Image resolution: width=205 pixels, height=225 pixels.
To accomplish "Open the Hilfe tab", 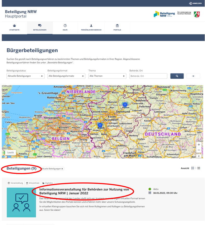I will pos(65,28).
